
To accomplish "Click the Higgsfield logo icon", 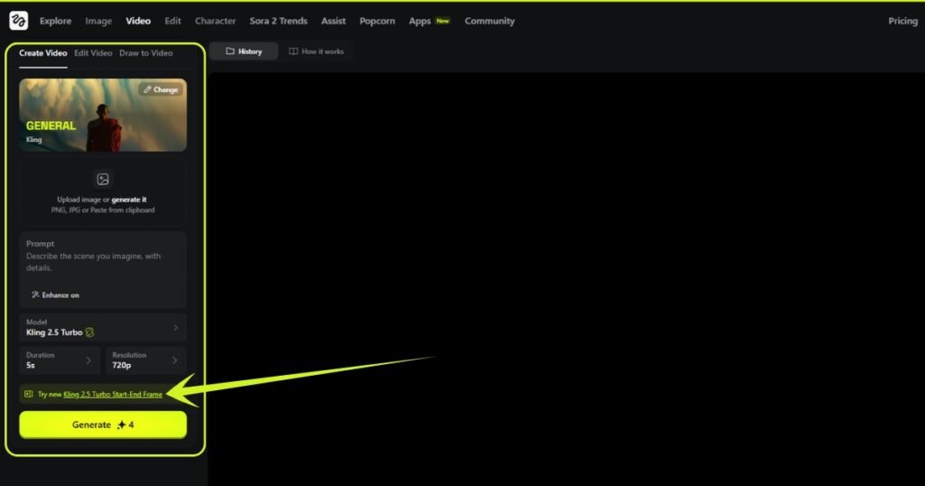I will (x=18, y=21).
